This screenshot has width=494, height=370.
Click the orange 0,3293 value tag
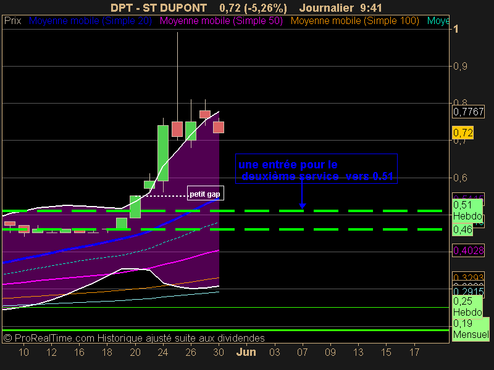click(468, 277)
